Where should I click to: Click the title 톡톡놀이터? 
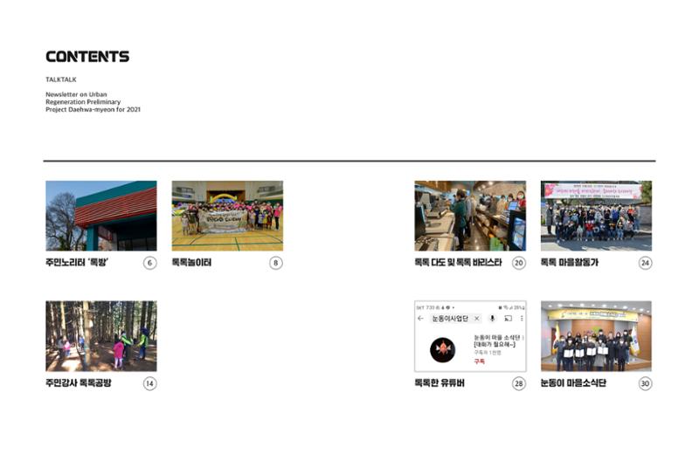(191, 263)
